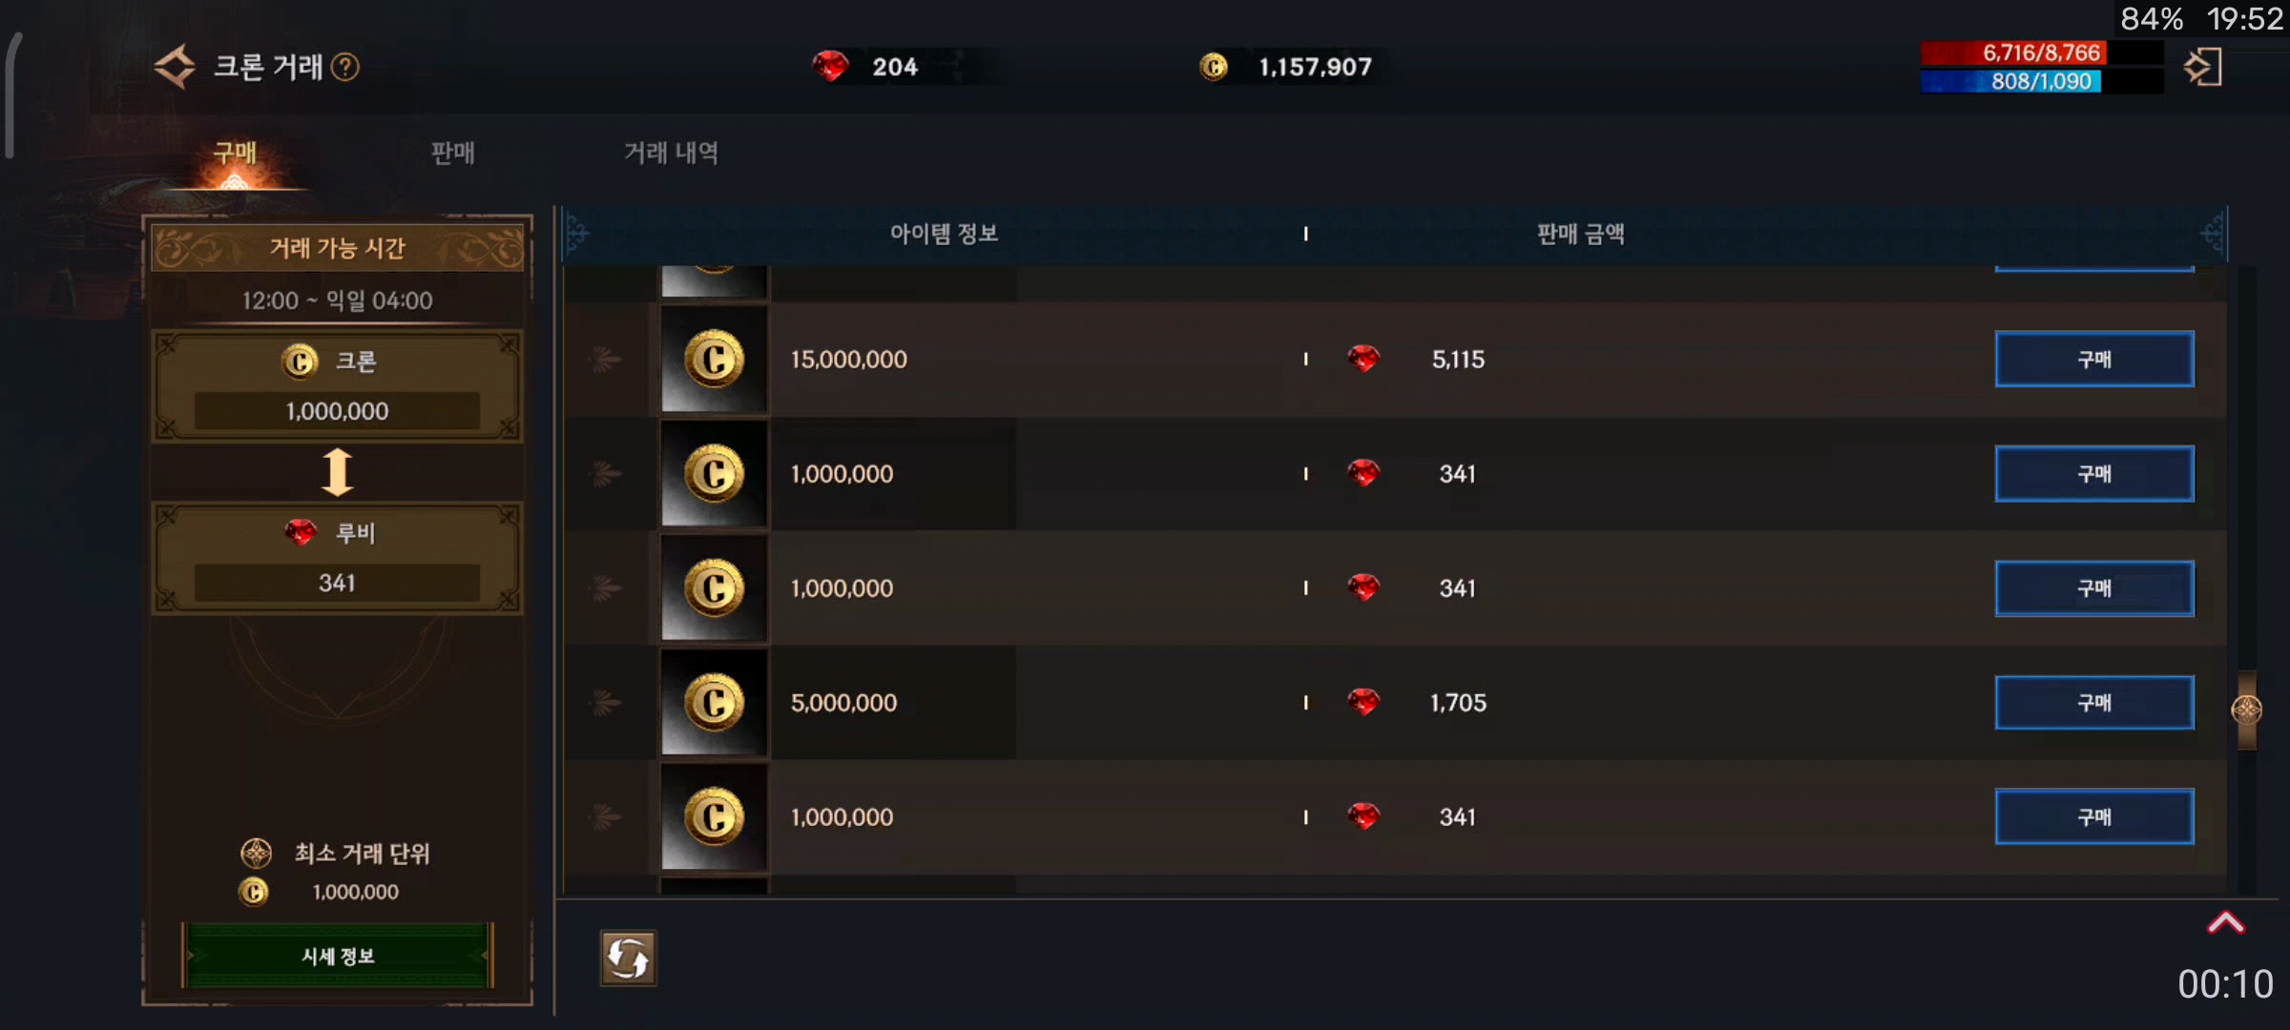Screen dimensions: 2290x1030
Task: Select the 구매 tab
Action: click(235, 153)
